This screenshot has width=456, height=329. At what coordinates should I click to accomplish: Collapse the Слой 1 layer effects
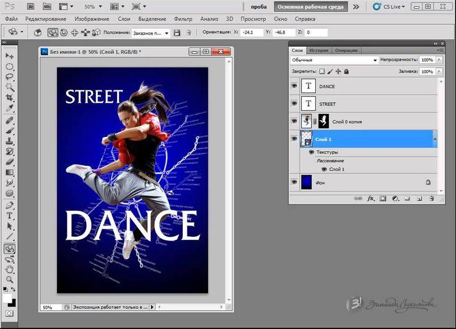point(434,139)
